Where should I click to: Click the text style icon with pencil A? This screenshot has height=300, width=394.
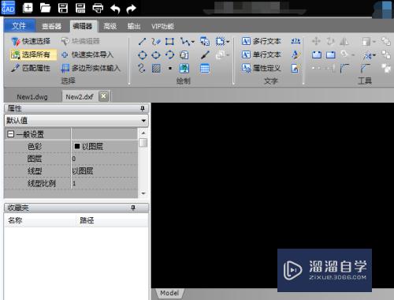[295, 54]
